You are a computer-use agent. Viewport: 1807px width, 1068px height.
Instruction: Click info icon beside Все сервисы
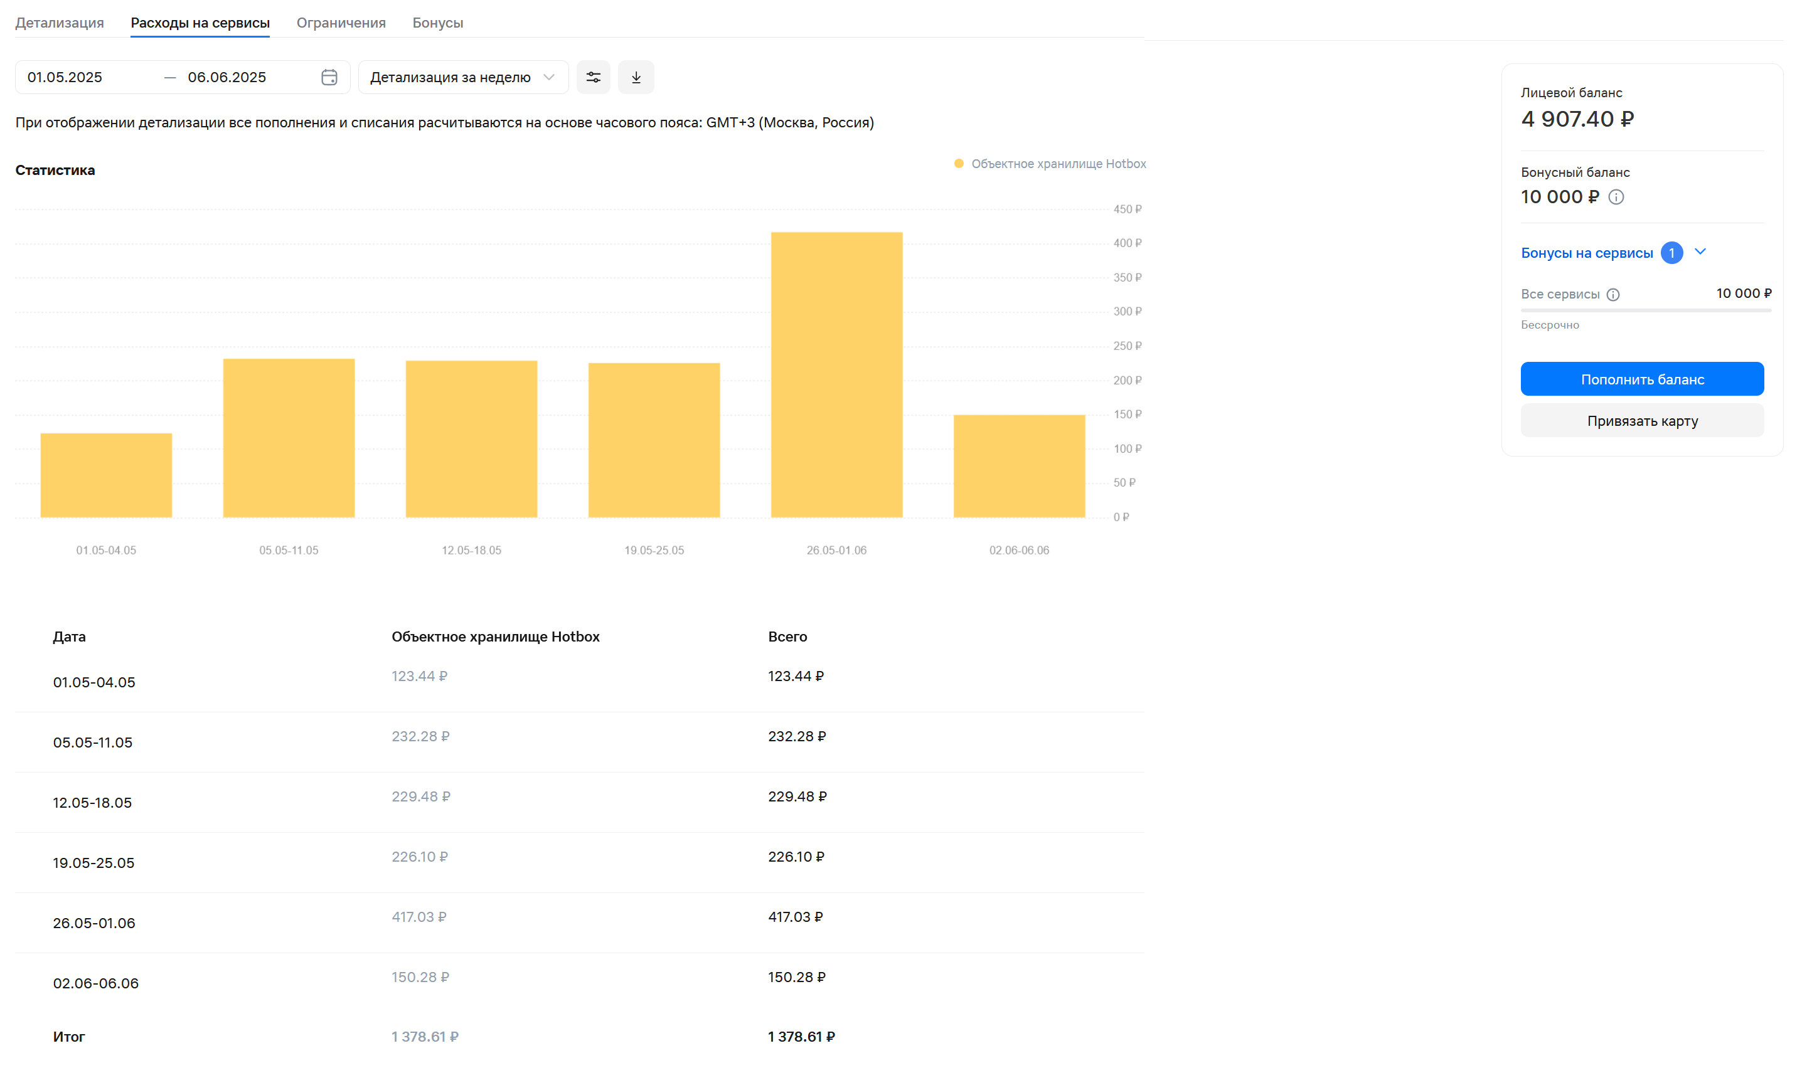(x=1613, y=294)
